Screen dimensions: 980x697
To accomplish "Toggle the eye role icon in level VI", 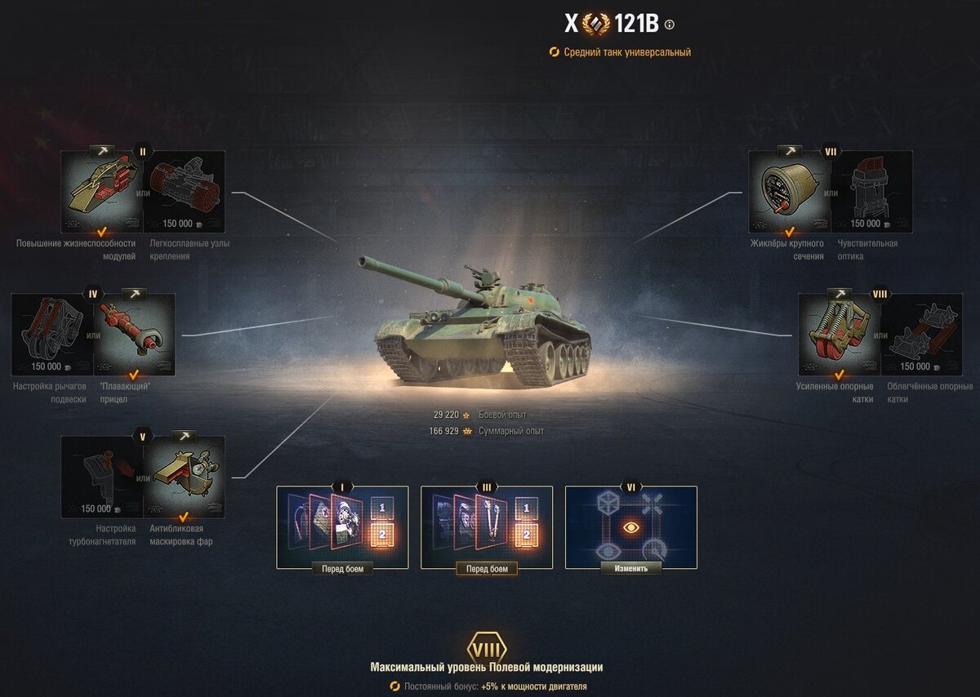I will pos(630,527).
